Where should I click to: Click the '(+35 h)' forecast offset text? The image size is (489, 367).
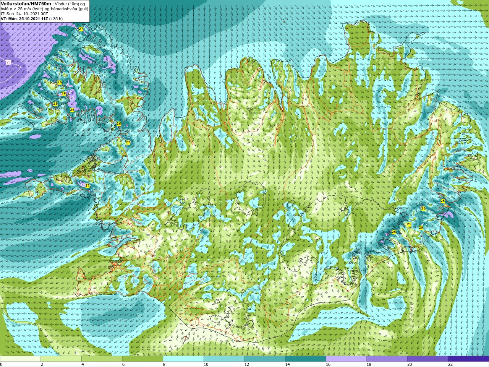point(56,18)
